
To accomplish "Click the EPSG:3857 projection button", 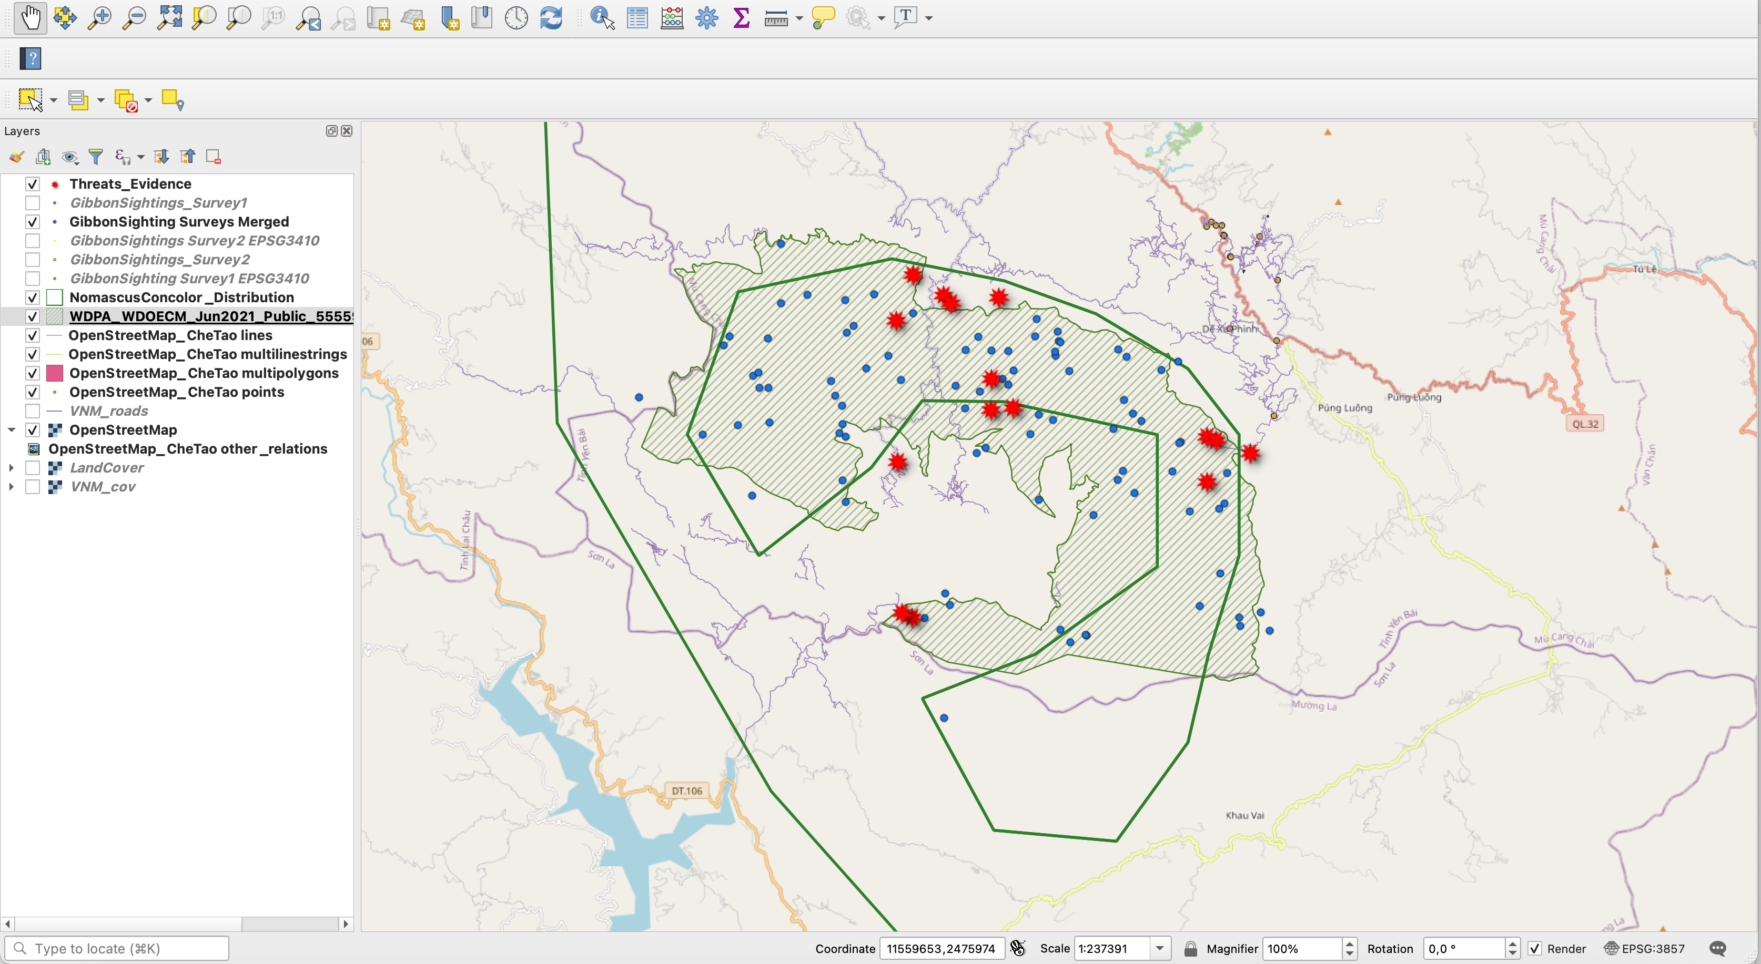I will (x=1644, y=948).
